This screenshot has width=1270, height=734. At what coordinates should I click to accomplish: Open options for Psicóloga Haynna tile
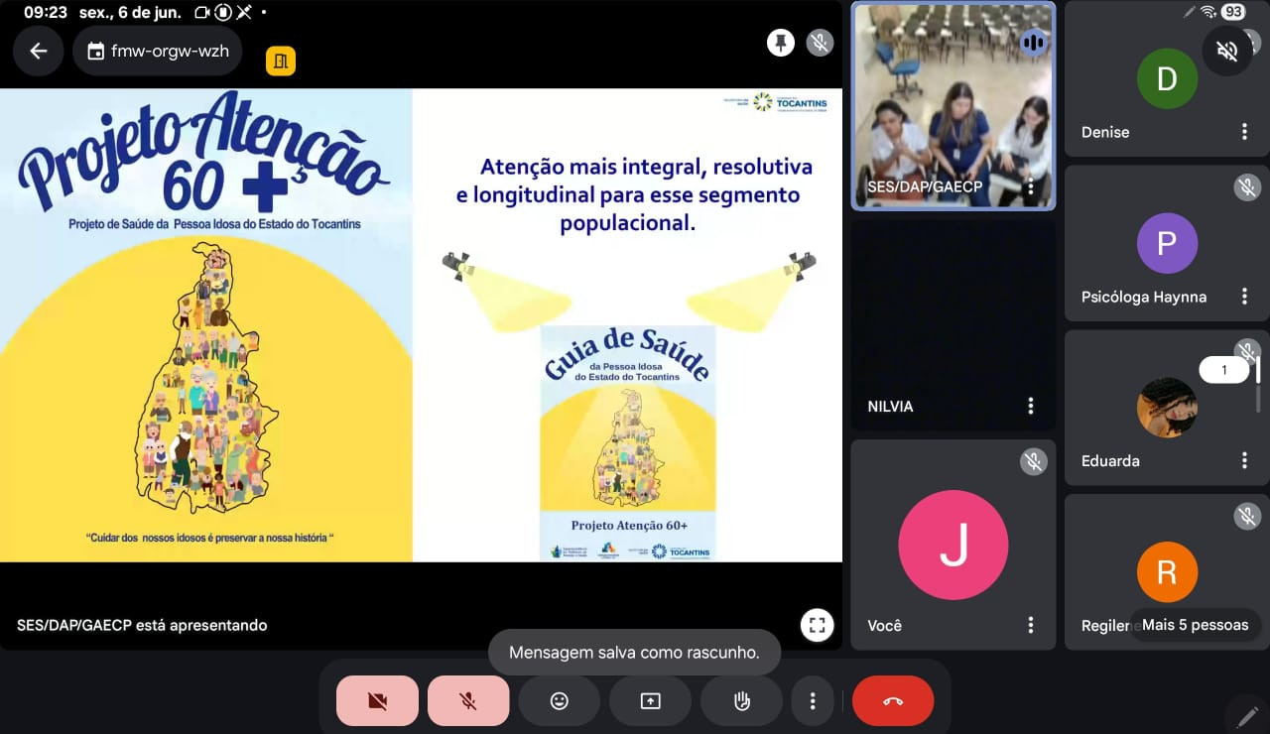(1244, 297)
